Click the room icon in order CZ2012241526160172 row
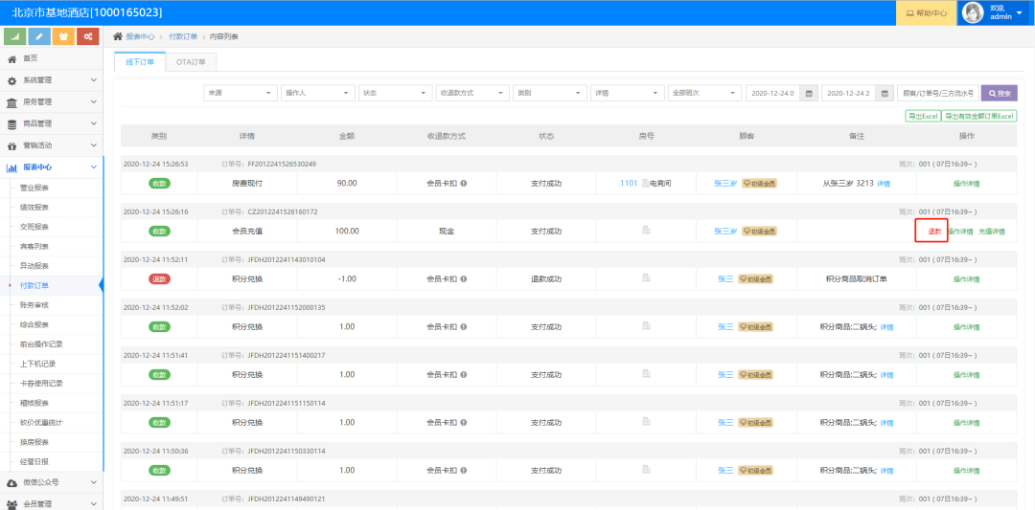The image size is (1035, 510). 646,231
